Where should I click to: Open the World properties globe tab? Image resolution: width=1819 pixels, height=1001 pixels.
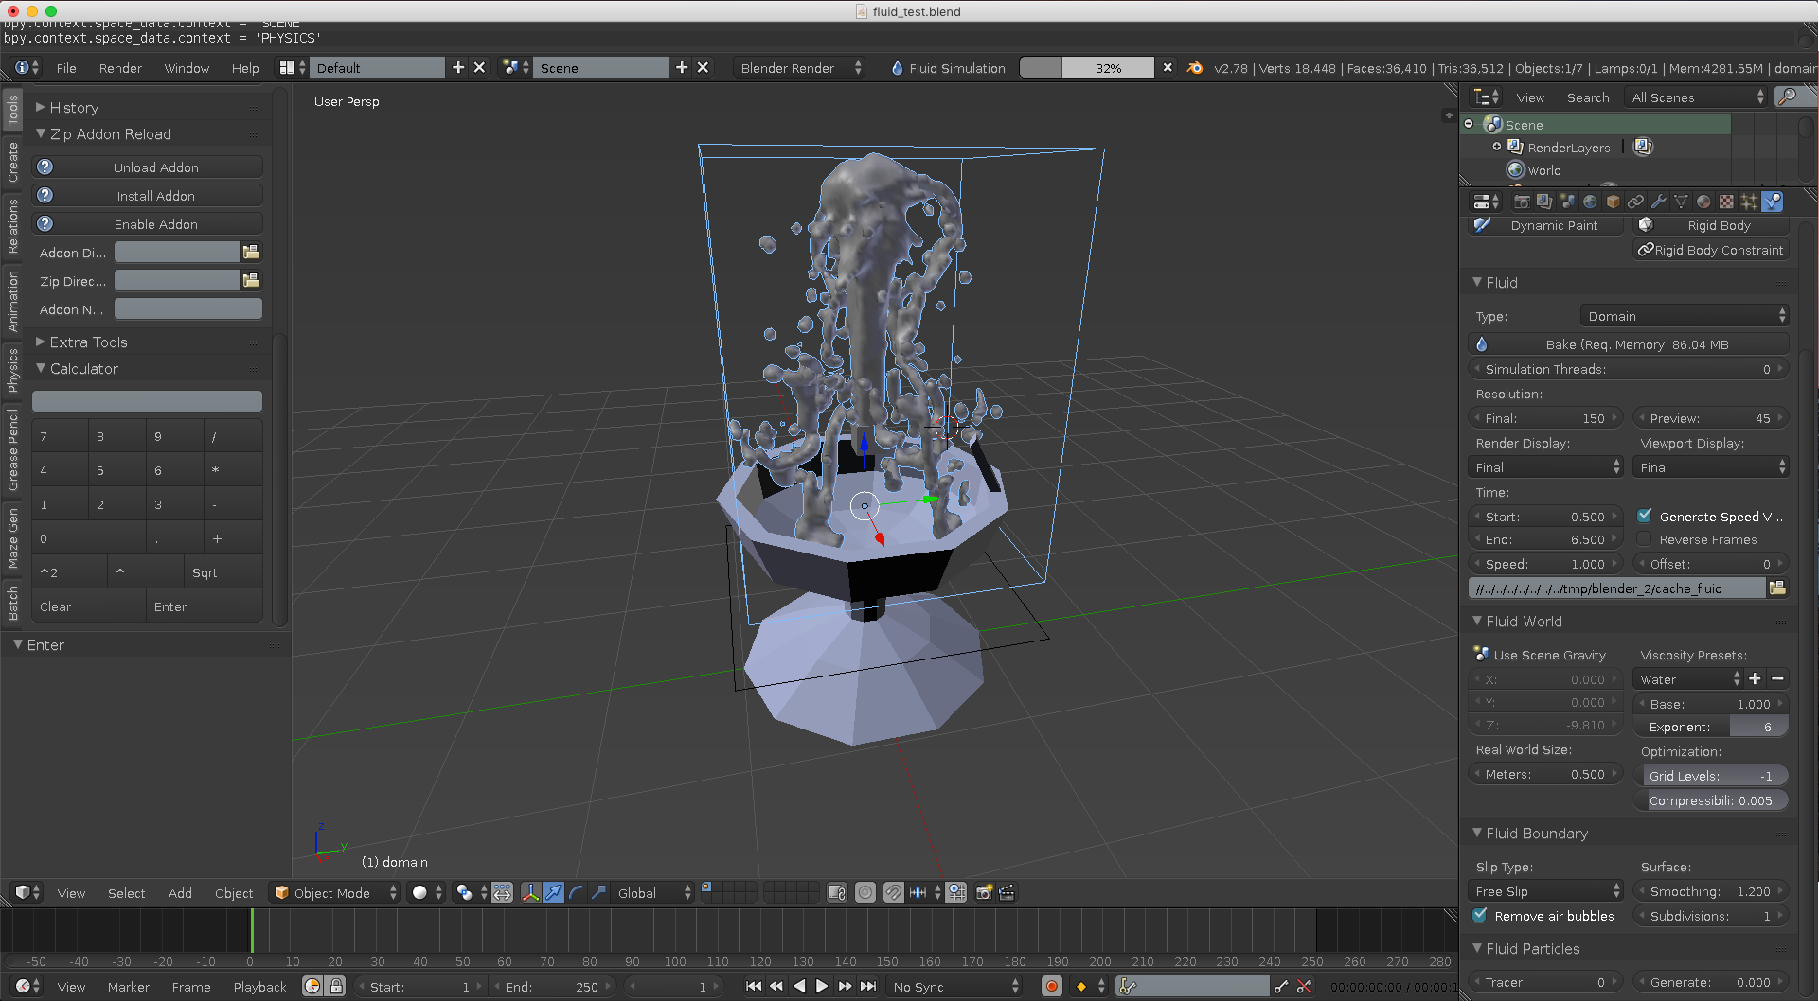click(x=1590, y=202)
